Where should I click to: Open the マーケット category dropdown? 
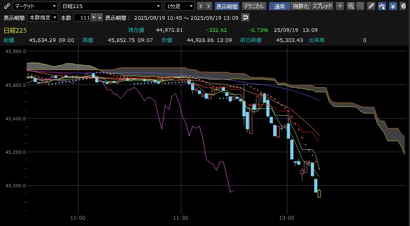(35, 6)
